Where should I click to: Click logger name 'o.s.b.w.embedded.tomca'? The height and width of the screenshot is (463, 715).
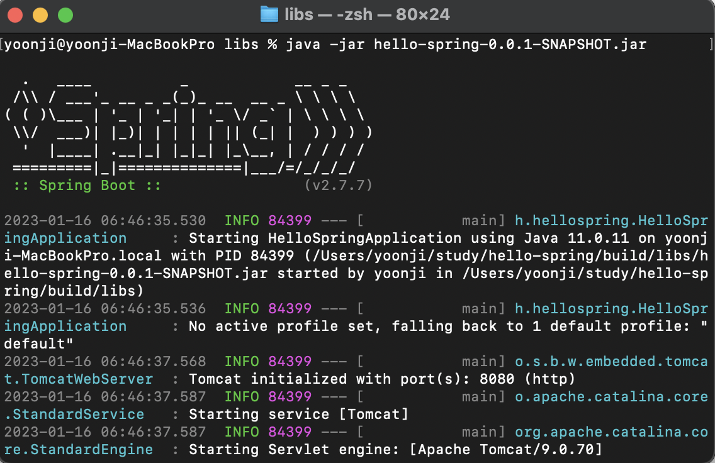click(x=611, y=362)
